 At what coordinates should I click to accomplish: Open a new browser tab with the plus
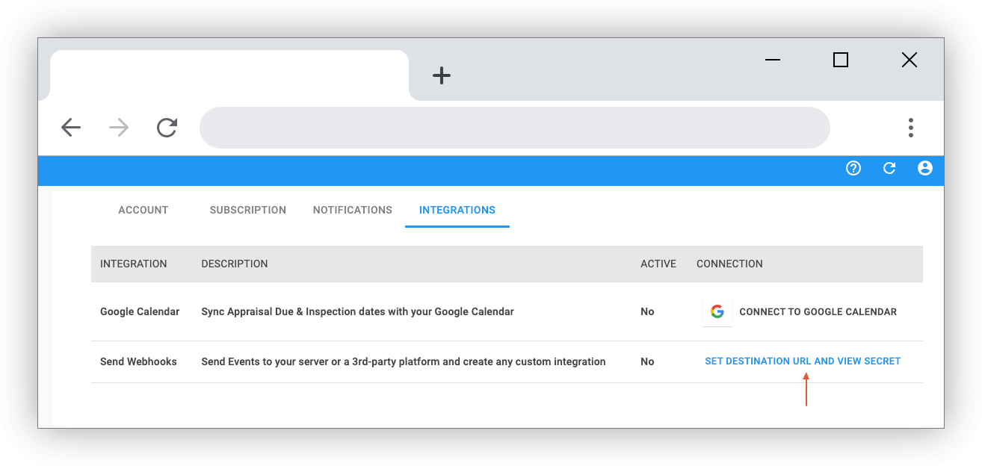[x=442, y=75]
